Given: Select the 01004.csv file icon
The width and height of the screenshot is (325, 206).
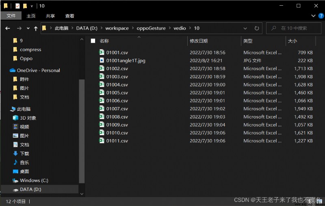Looking at the screenshot, I should click(102, 84).
